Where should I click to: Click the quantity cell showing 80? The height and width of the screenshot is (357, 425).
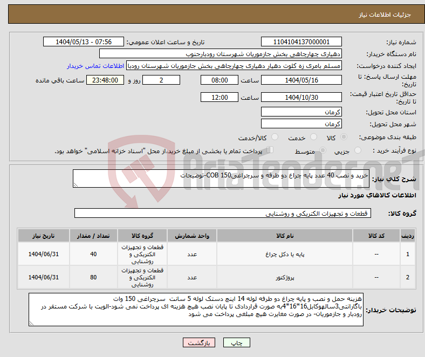(x=93, y=277)
